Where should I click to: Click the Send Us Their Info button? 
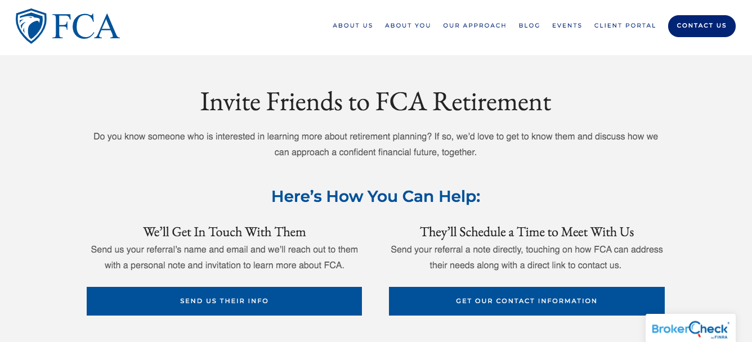pyautogui.click(x=224, y=301)
